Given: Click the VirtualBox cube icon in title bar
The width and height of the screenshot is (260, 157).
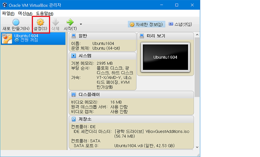Looking at the screenshot, I should [5, 5].
